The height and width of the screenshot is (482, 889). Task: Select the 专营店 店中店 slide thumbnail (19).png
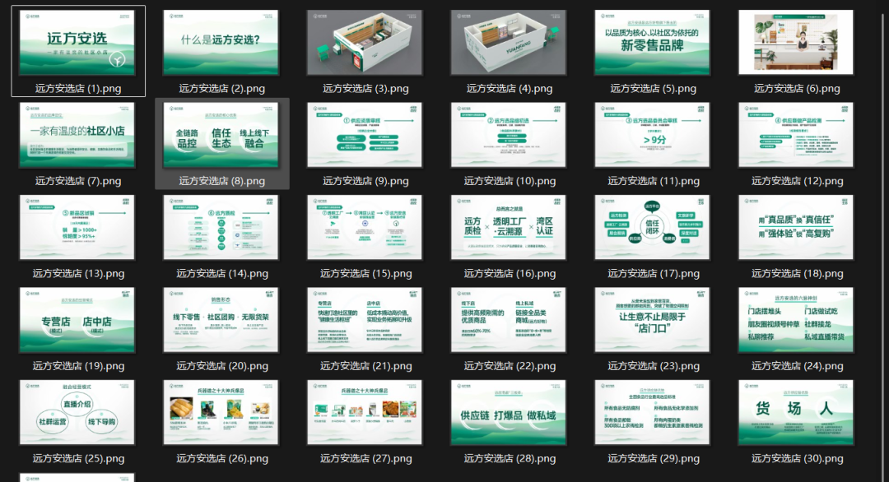point(77,320)
